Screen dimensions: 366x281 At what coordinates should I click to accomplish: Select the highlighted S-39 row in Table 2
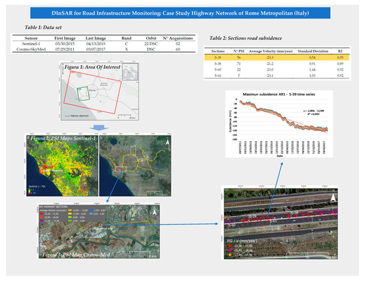(x=277, y=57)
